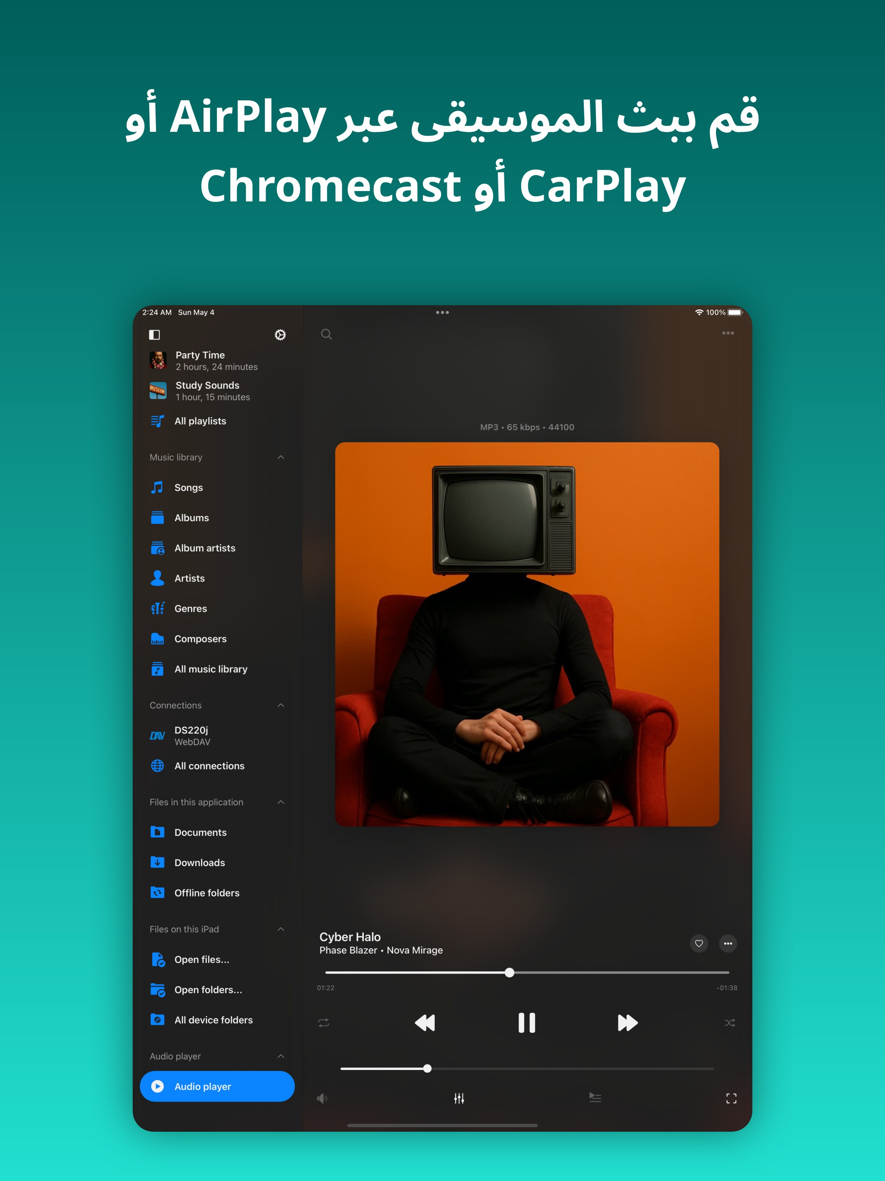Hide sidebar with panel icon
The height and width of the screenshot is (1181, 885).
(154, 335)
